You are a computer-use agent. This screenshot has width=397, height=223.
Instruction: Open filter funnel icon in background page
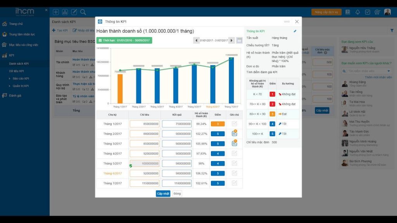[x=392, y=31]
